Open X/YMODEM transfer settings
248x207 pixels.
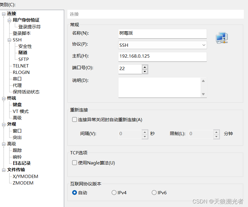pyautogui.click(x=26, y=176)
